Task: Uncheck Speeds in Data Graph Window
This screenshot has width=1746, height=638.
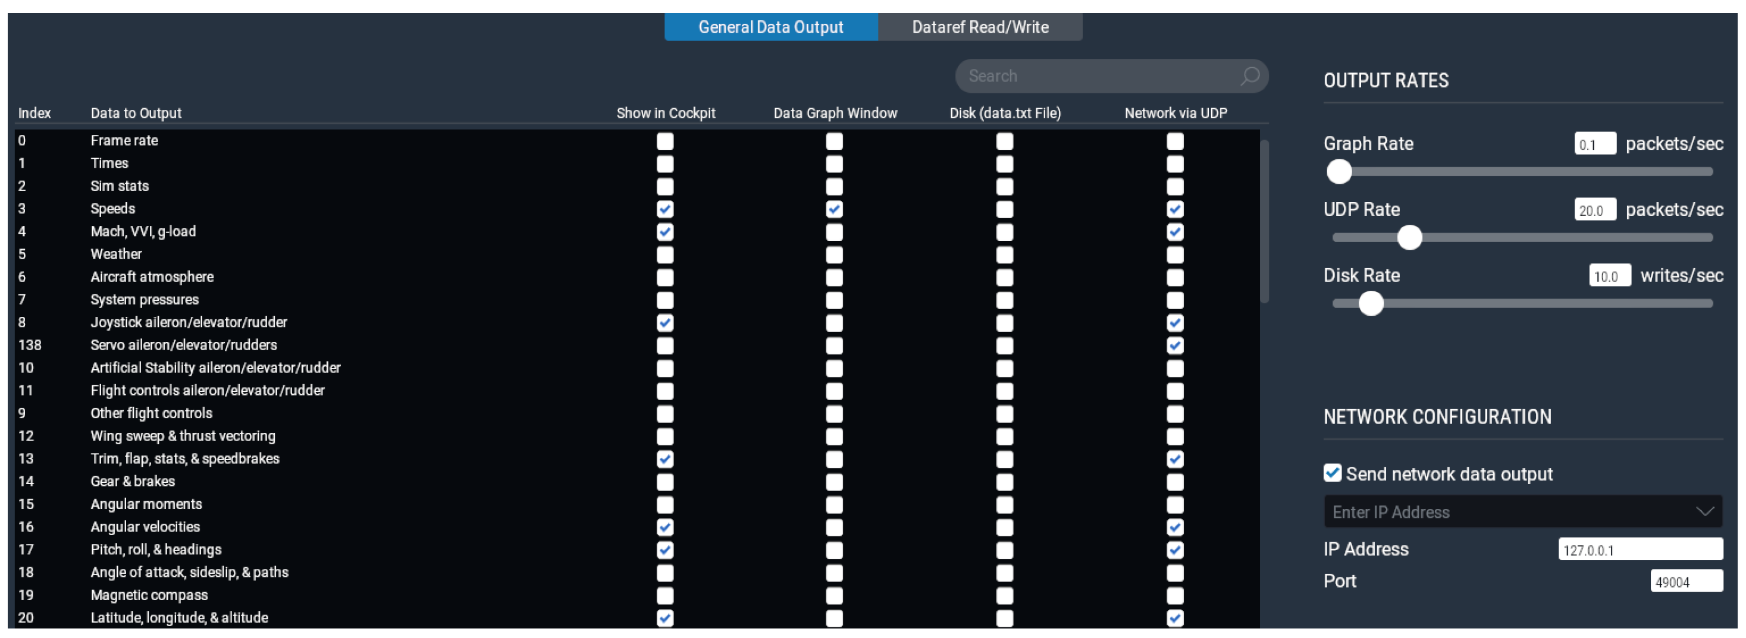Action: pos(835,209)
